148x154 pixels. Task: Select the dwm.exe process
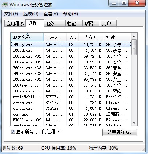[x=71, y=114]
